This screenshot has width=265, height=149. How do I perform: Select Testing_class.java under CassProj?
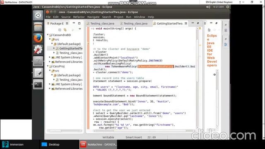(x=71, y=79)
